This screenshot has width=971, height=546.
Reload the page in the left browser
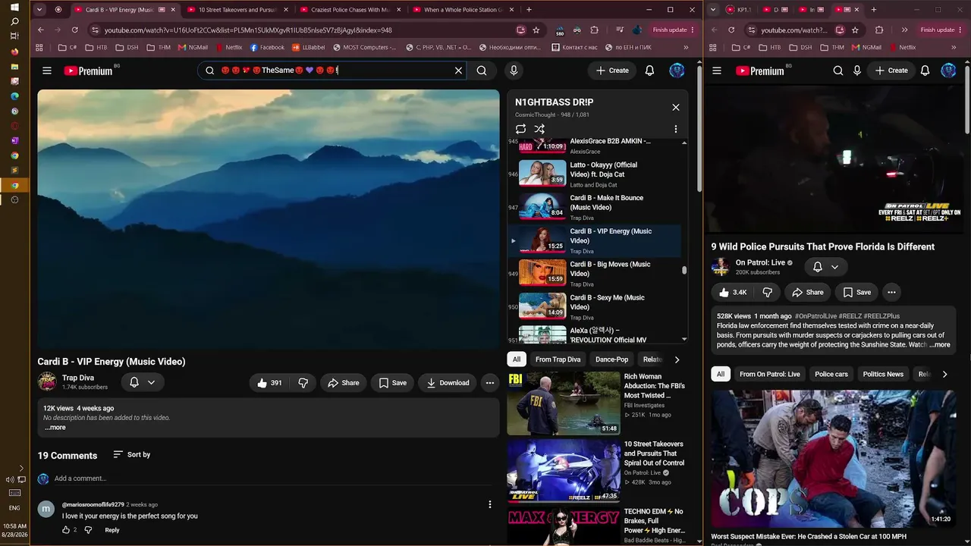(x=74, y=30)
